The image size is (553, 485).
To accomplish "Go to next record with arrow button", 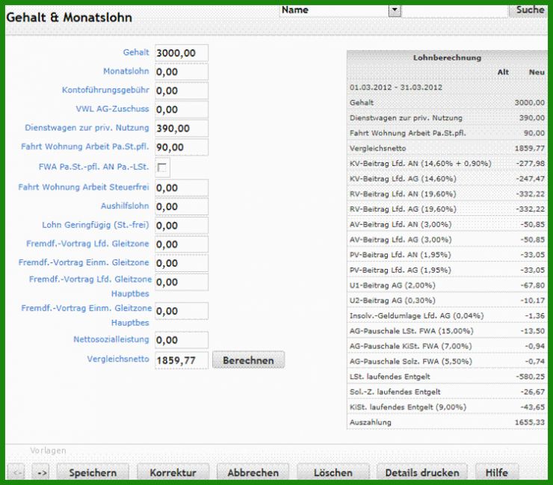I will [40, 472].
